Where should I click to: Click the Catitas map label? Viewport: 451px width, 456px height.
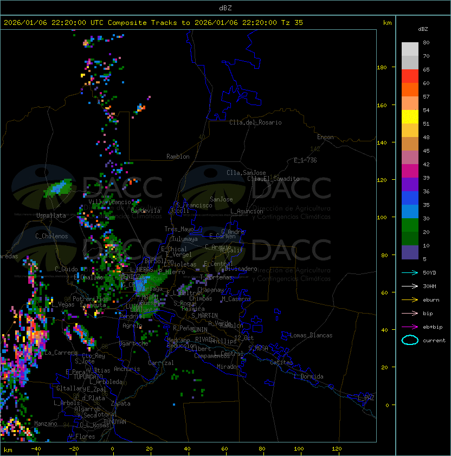click(x=281, y=362)
